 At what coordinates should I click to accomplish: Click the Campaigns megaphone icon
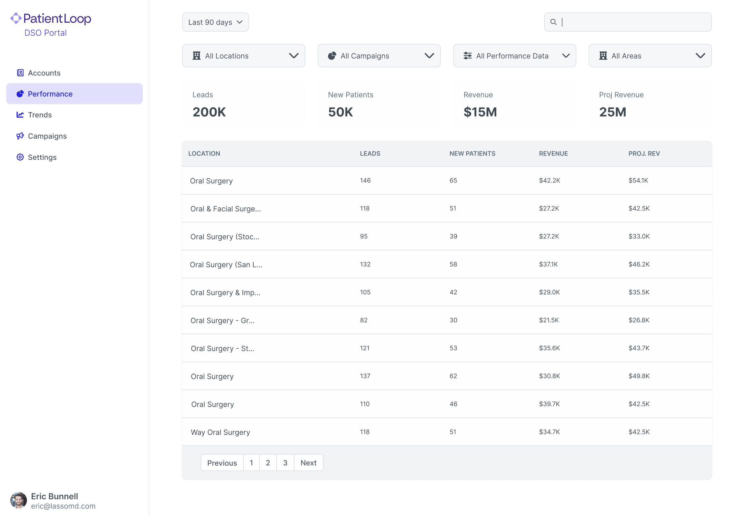click(x=20, y=136)
